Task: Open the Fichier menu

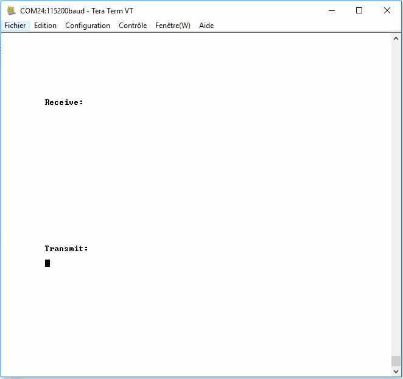Action: click(15, 26)
